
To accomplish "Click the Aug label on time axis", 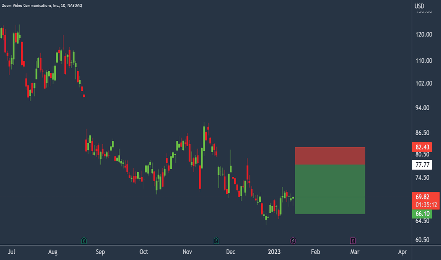I will click(53, 252).
